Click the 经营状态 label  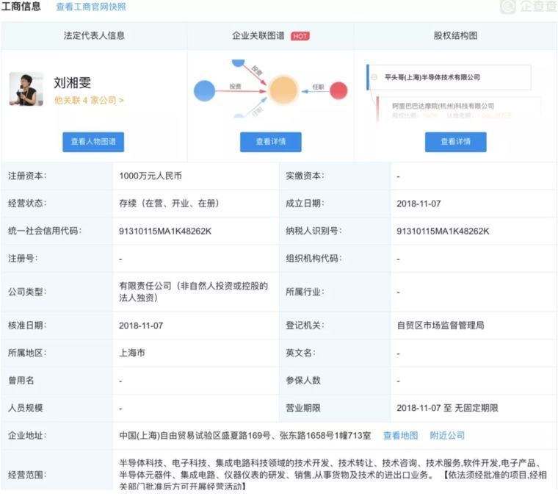click(x=27, y=204)
